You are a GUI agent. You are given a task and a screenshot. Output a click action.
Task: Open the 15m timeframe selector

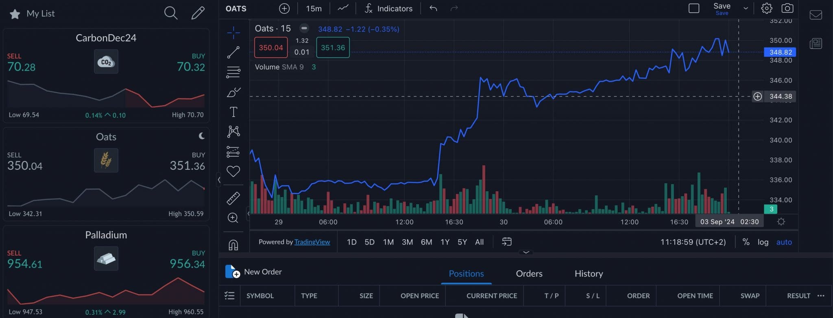(314, 9)
